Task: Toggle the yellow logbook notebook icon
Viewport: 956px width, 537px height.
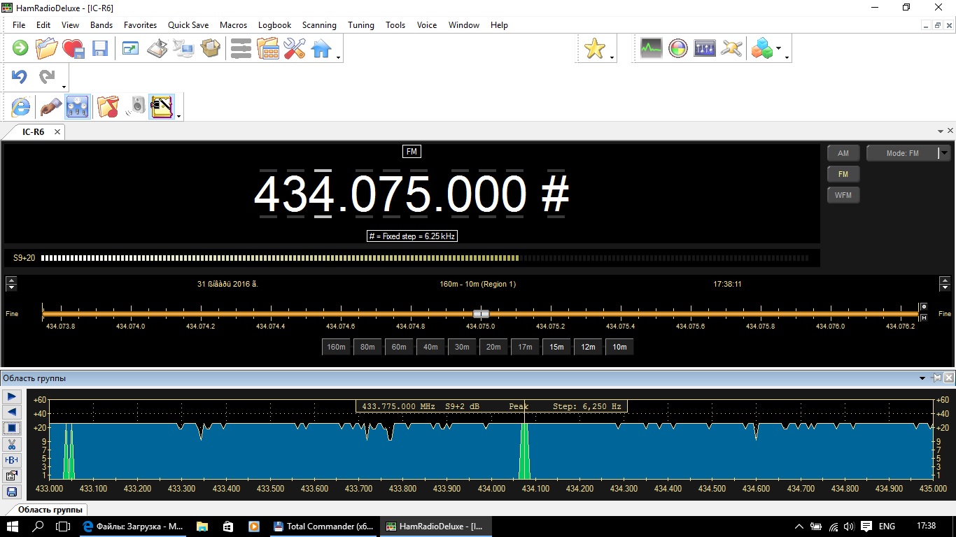Action: (x=162, y=107)
